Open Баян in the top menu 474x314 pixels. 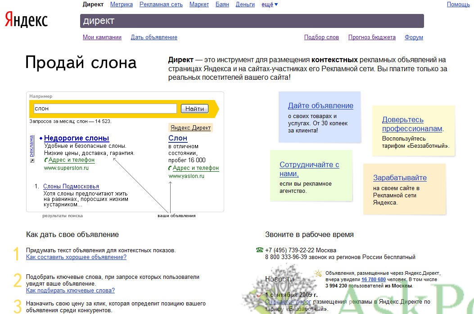pyautogui.click(x=222, y=5)
